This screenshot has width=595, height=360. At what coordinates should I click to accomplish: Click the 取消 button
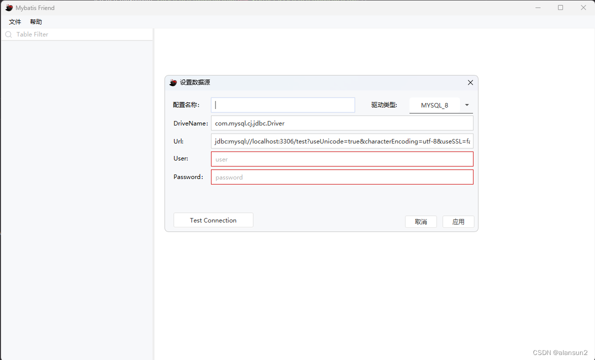(421, 221)
